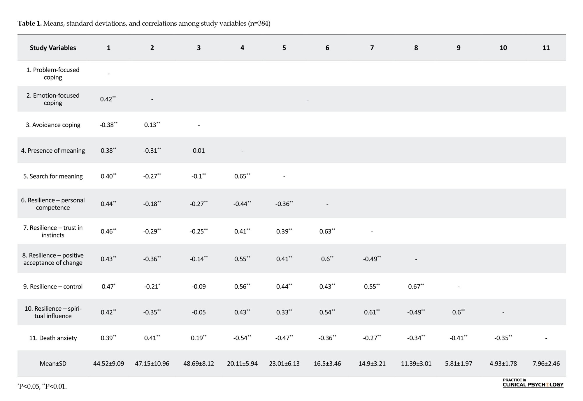Click the mean value 44.52±9.09
583x401 pixels.
pos(108,364)
